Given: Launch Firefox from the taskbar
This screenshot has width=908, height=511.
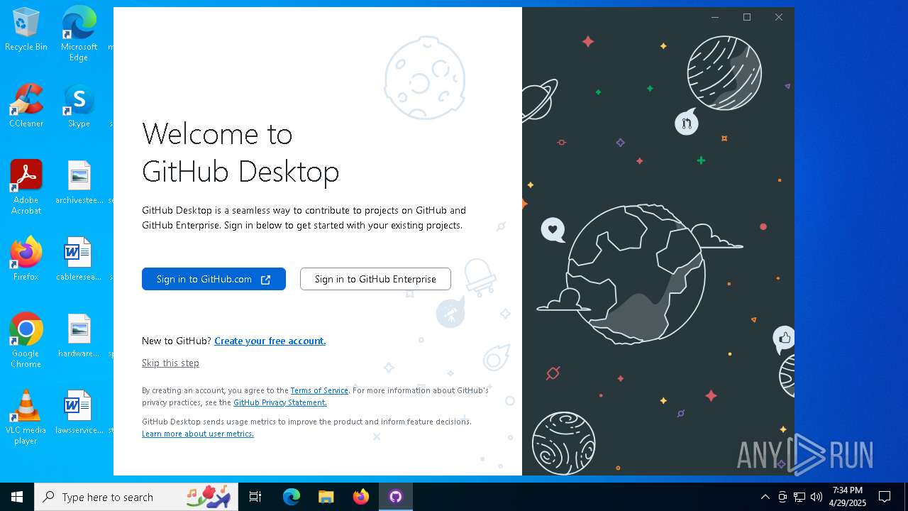Looking at the screenshot, I should coord(361,497).
